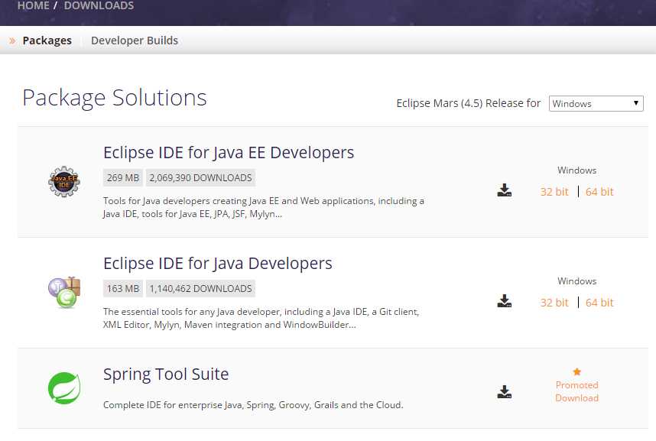This screenshot has height=441, width=656.
Task: Click Windows label above Java EE bit links
Action: (577, 170)
